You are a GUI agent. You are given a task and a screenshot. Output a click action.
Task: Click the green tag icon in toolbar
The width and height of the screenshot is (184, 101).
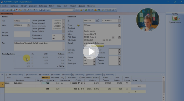(x=86, y=10)
